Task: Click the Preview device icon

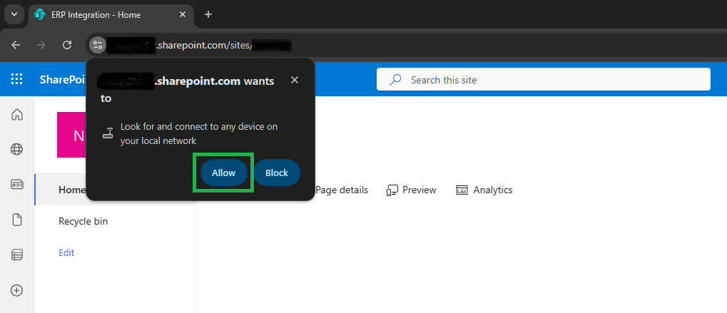Action: (392, 190)
